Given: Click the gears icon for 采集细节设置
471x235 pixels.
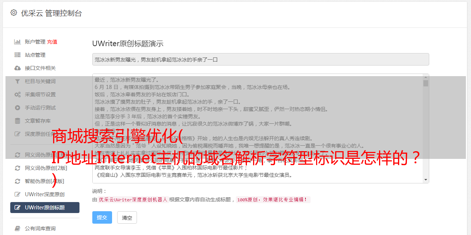Looking at the screenshot, I should coord(17,94).
